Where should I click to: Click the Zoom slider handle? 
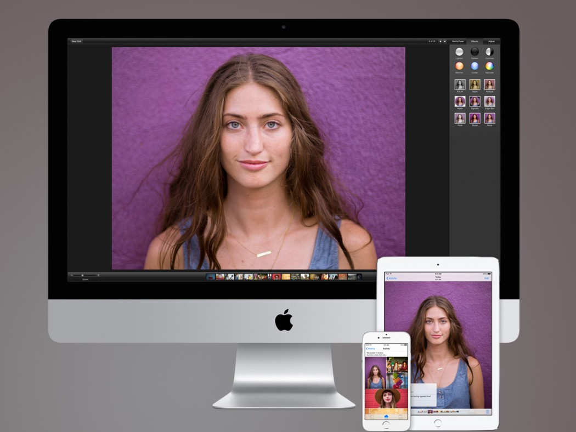coord(82,275)
